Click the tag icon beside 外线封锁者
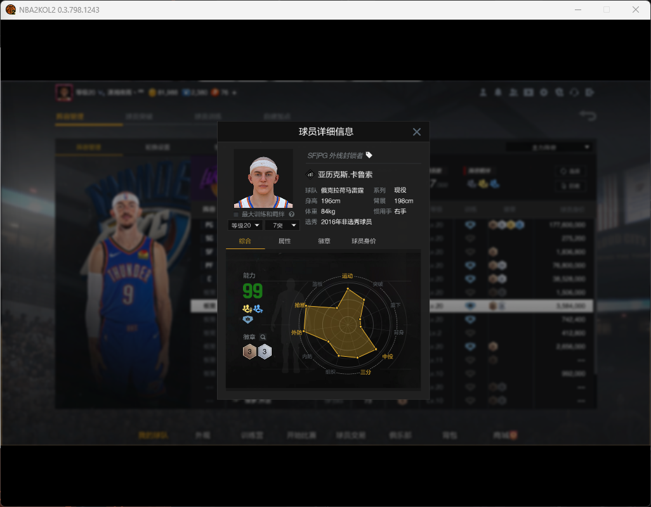The image size is (651, 507). pos(369,155)
